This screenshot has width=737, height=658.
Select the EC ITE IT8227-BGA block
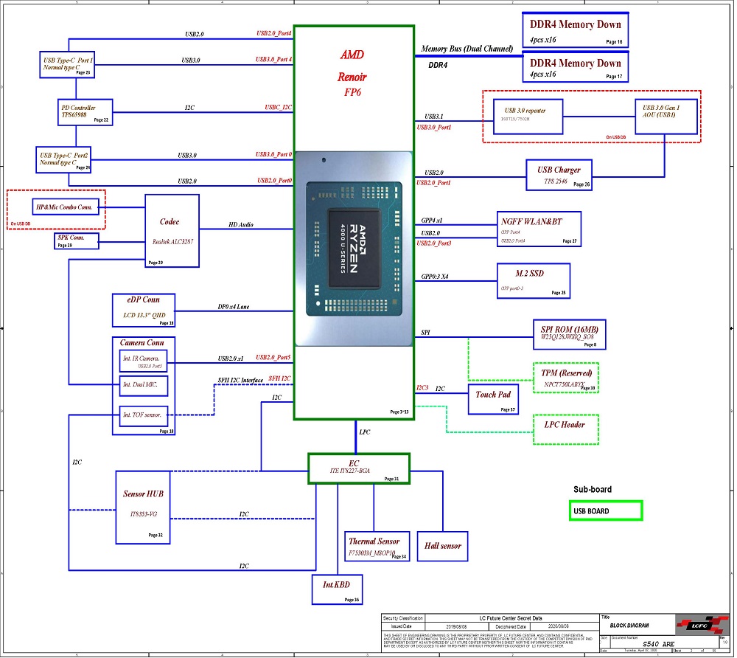coord(360,470)
